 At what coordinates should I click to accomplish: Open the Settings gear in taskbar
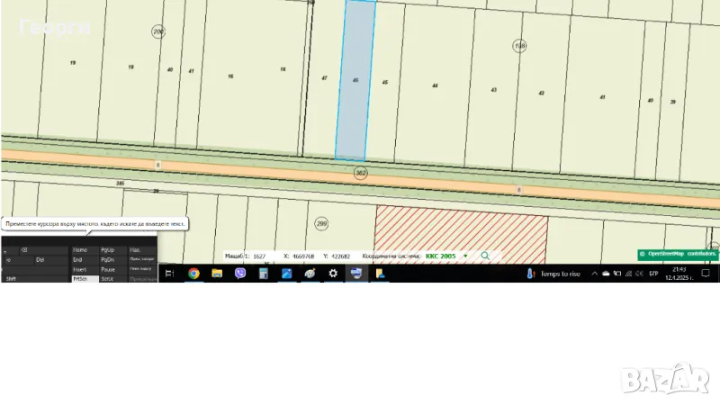(x=333, y=274)
